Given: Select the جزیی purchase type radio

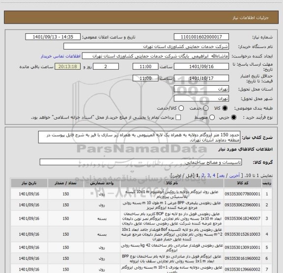Looking at the screenshot, I should pyautogui.click(x=234, y=118).
